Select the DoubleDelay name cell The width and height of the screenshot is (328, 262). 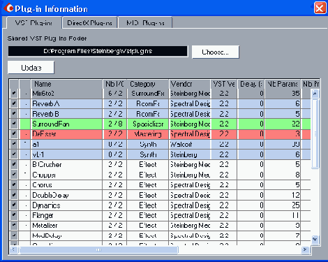click(66, 195)
